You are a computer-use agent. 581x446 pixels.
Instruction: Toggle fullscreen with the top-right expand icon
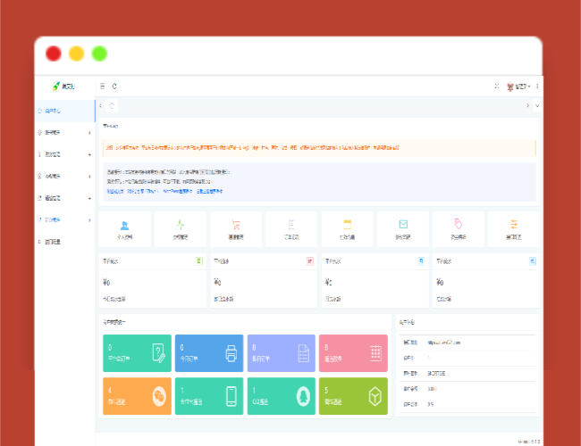point(496,87)
